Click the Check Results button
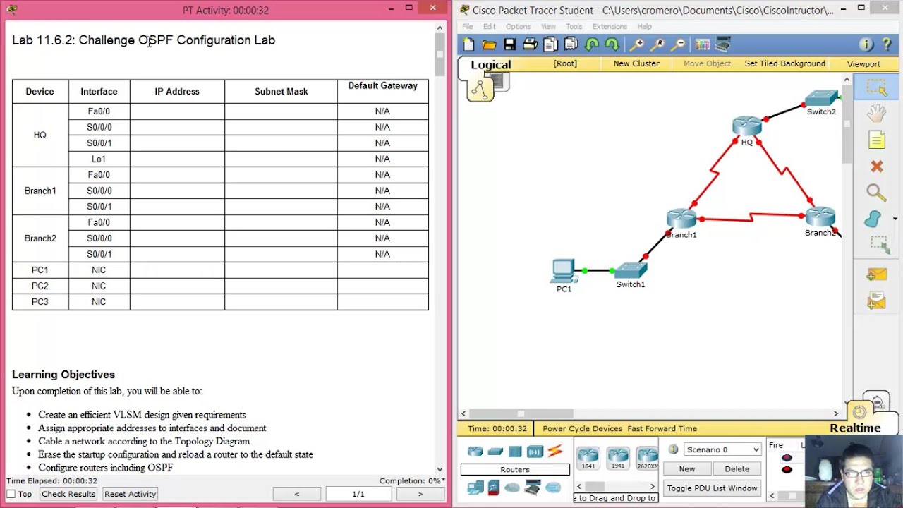Image resolution: width=903 pixels, height=508 pixels. pos(68,494)
